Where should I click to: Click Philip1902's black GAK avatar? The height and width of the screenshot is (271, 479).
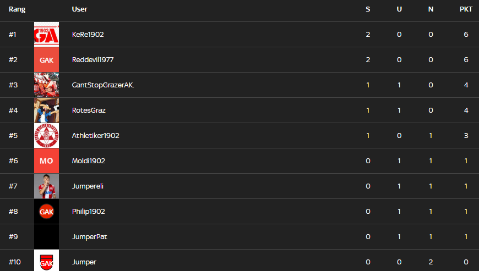pos(46,212)
